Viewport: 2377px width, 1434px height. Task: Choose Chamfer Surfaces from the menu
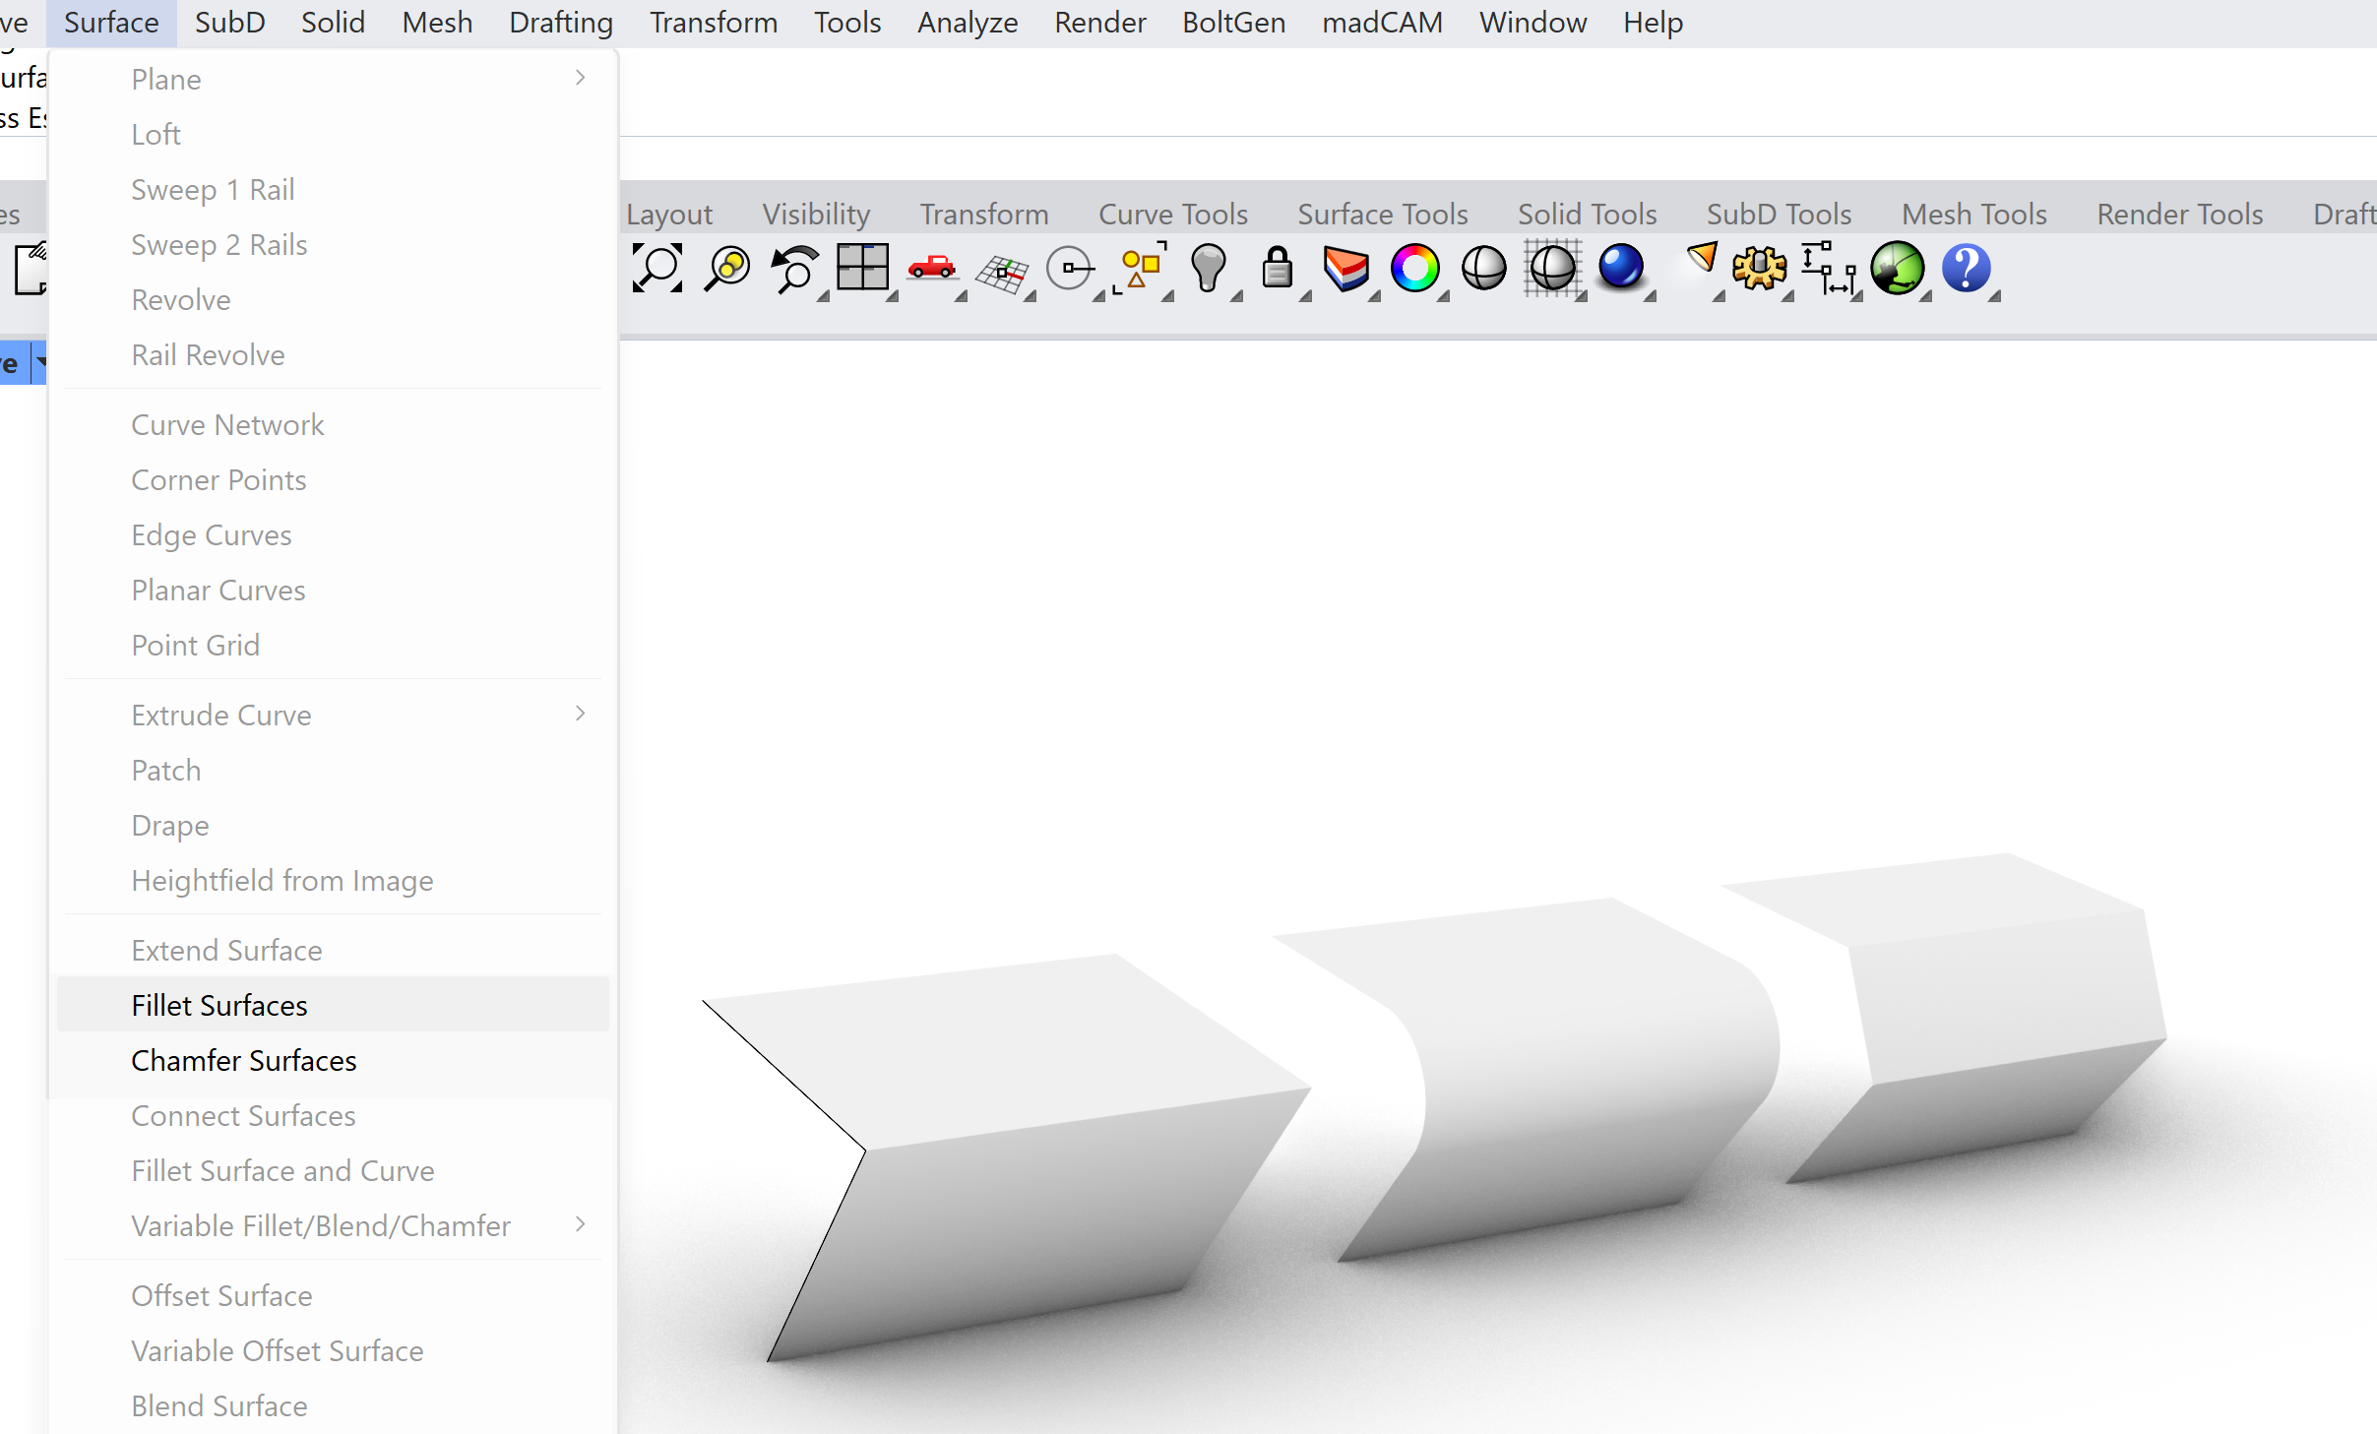pos(244,1060)
